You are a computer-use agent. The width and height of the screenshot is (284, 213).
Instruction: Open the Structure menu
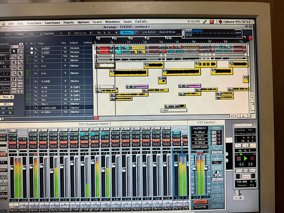tap(34, 23)
